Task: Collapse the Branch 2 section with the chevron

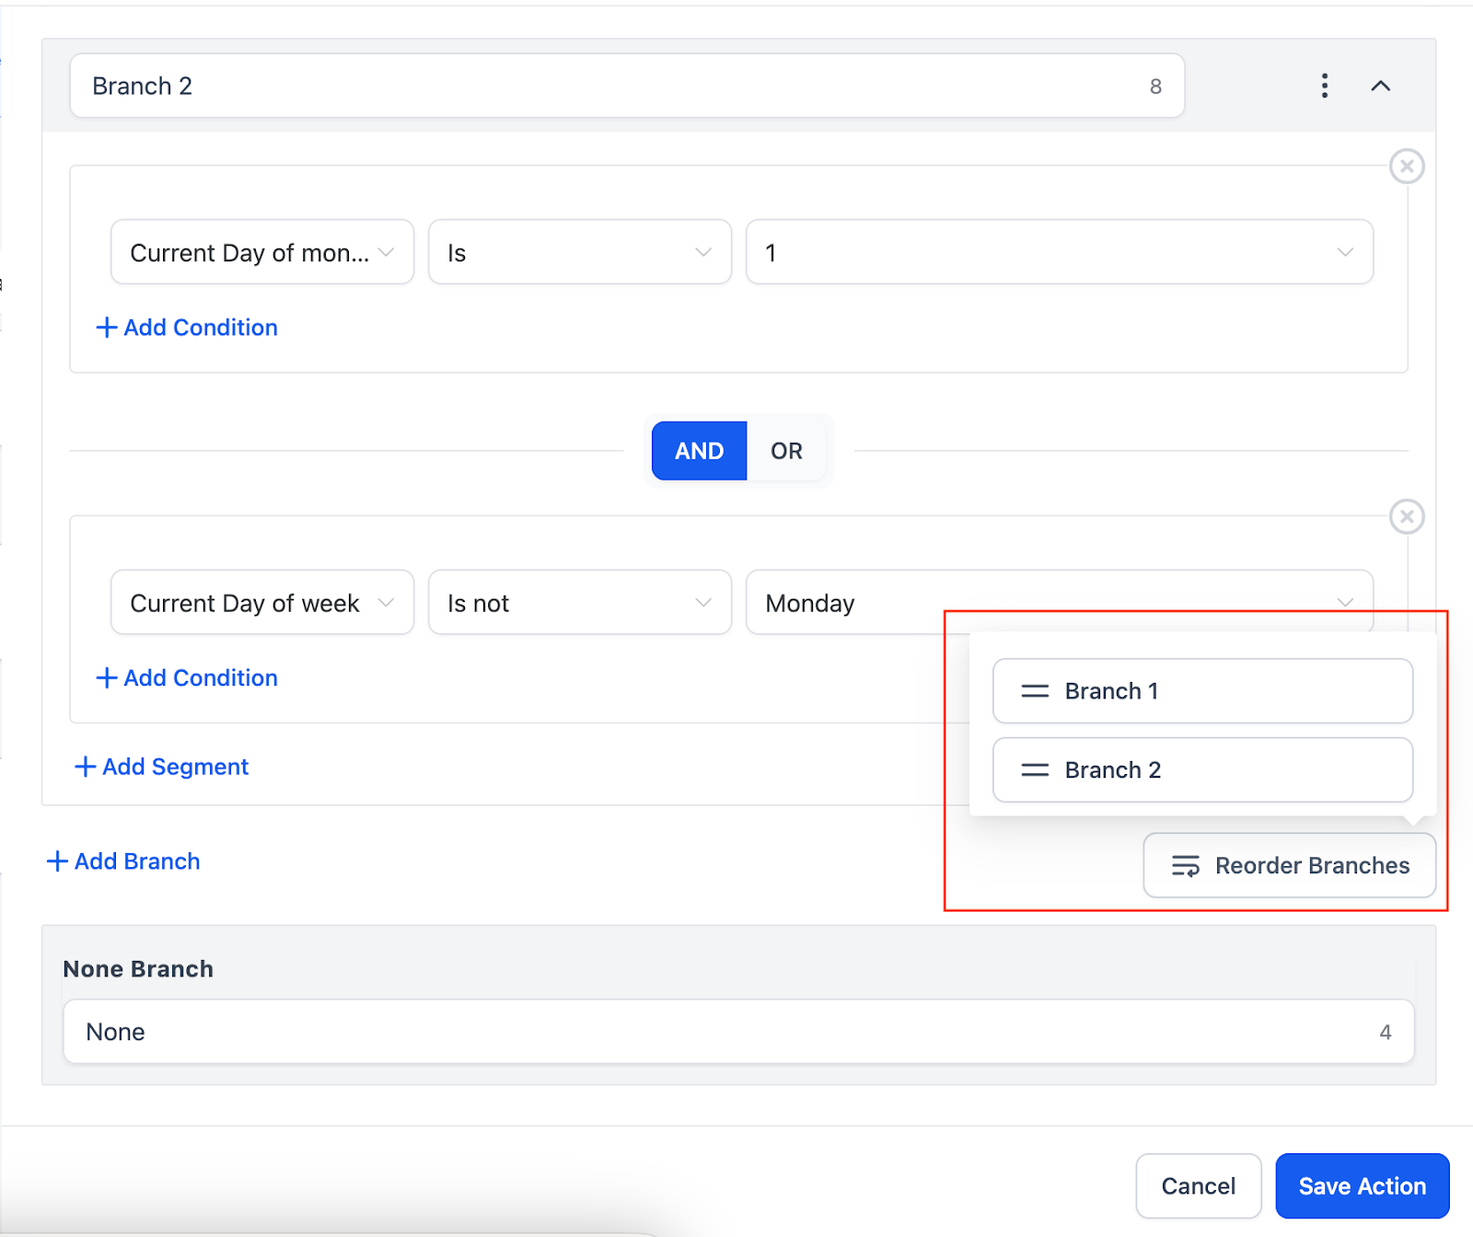Action: [1380, 86]
